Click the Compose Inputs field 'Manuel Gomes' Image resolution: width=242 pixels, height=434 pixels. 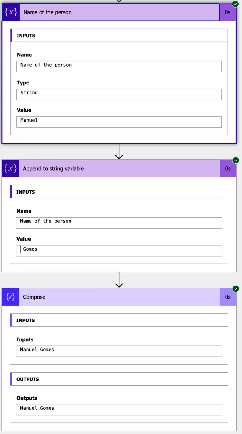click(x=119, y=351)
